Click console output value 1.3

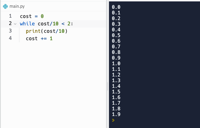pos(116,80)
